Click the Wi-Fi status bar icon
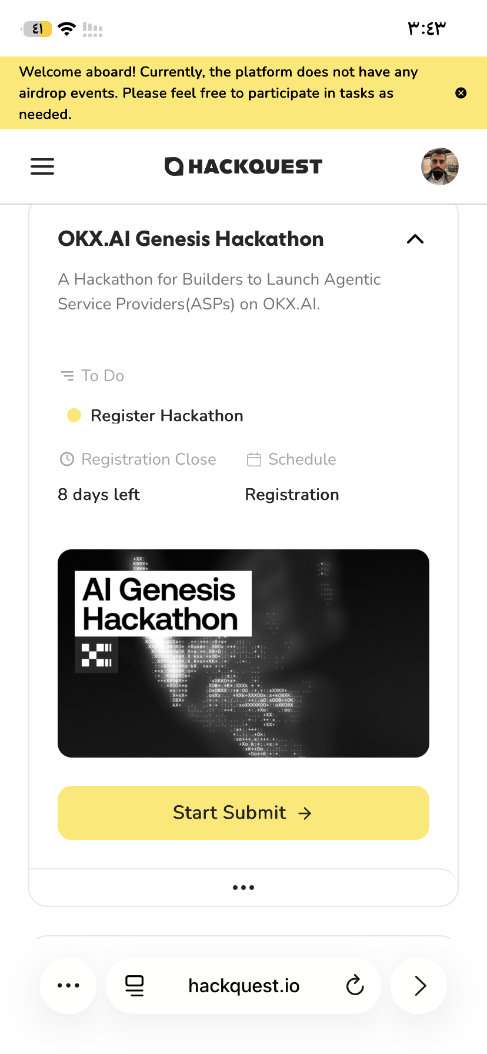Image resolution: width=487 pixels, height=1054 pixels. (x=67, y=29)
